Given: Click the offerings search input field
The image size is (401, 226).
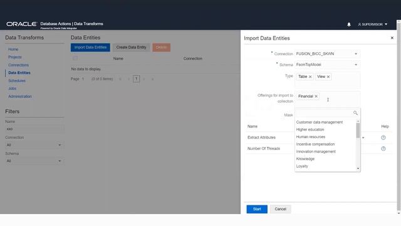Looking at the screenshot, I should pyautogui.click(x=325, y=113).
